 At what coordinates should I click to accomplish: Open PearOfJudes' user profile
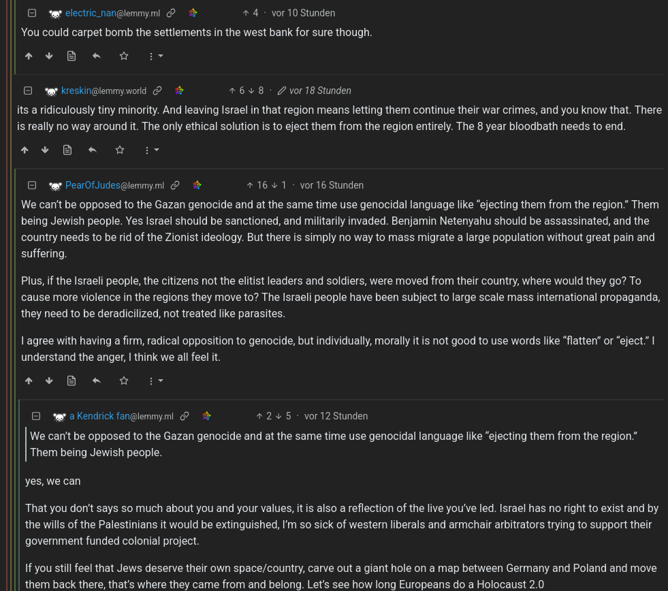[93, 185]
